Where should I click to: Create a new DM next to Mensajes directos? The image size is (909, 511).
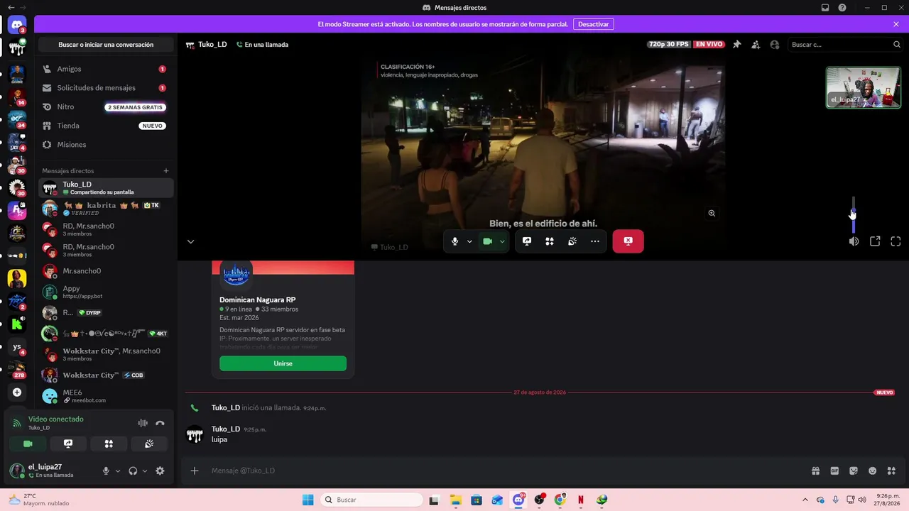point(166,171)
